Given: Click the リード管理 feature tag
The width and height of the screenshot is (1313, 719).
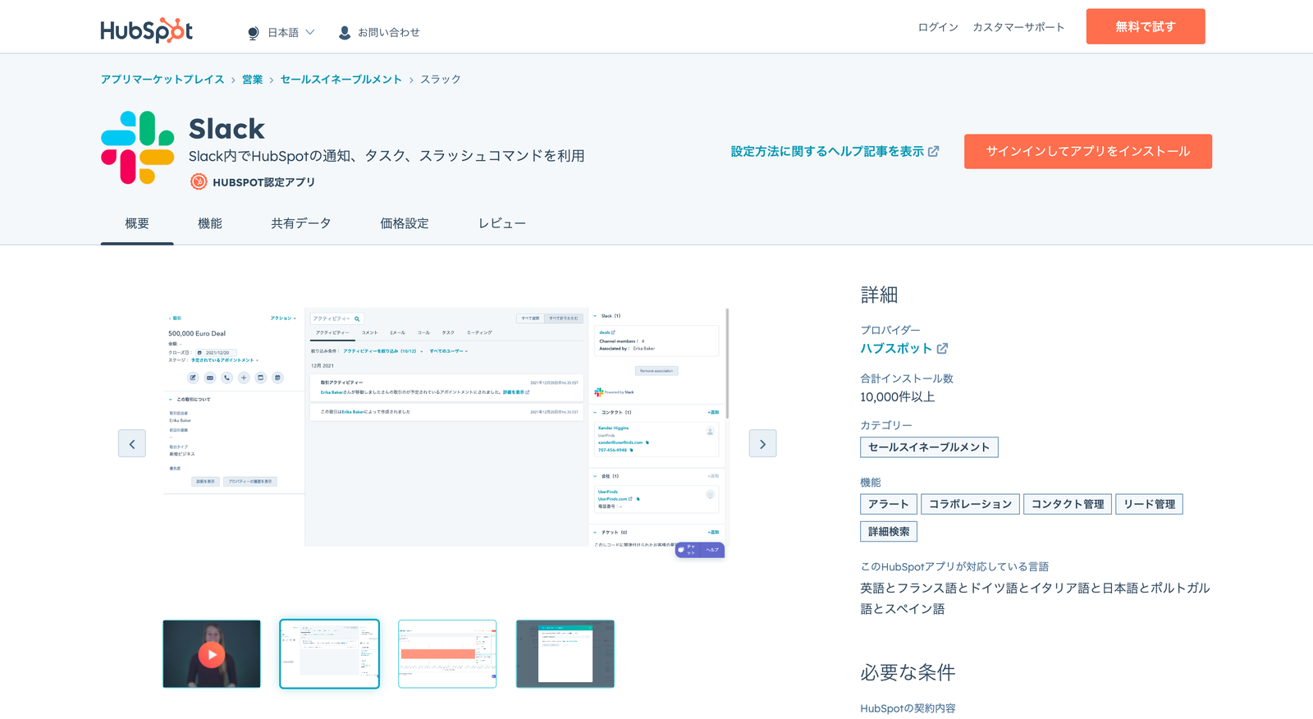Looking at the screenshot, I should (x=1149, y=504).
